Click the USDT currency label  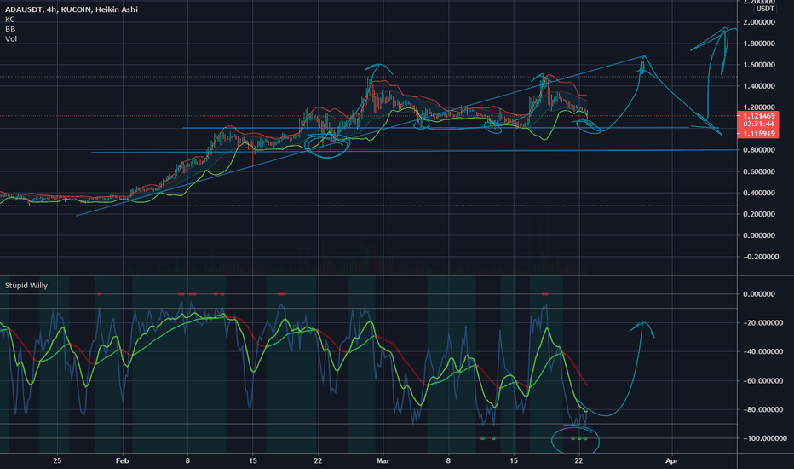pyautogui.click(x=765, y=9)
